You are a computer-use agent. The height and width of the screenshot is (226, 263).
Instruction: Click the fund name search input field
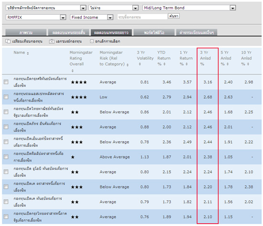pos(142,17)
